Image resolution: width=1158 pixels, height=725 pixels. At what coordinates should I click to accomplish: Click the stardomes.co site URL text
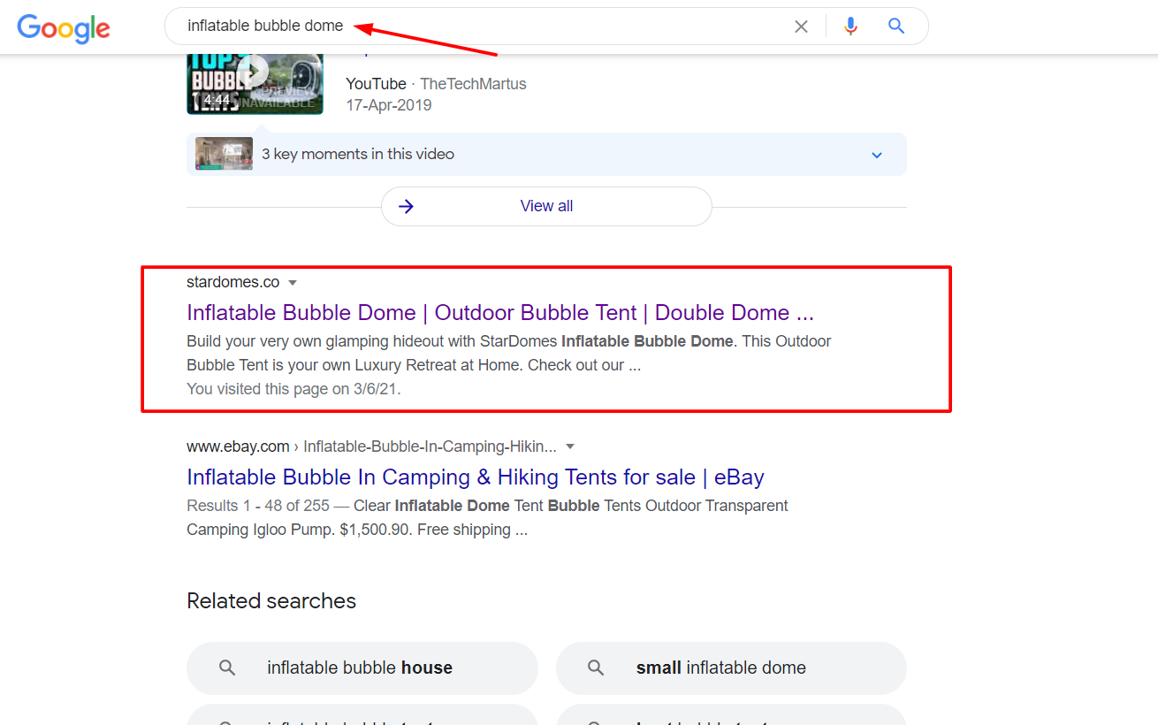(x=232, y=282)
